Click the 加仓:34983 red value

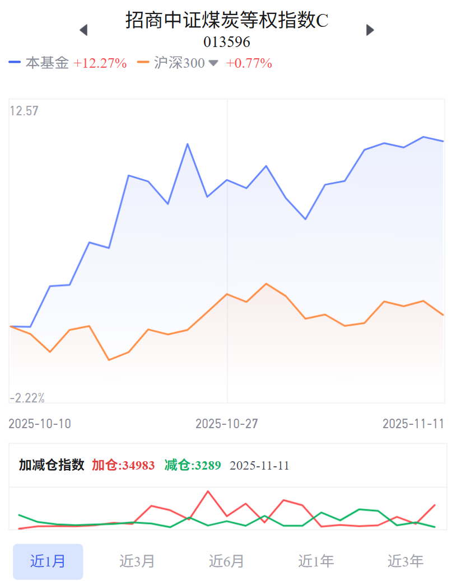[123, 465]
